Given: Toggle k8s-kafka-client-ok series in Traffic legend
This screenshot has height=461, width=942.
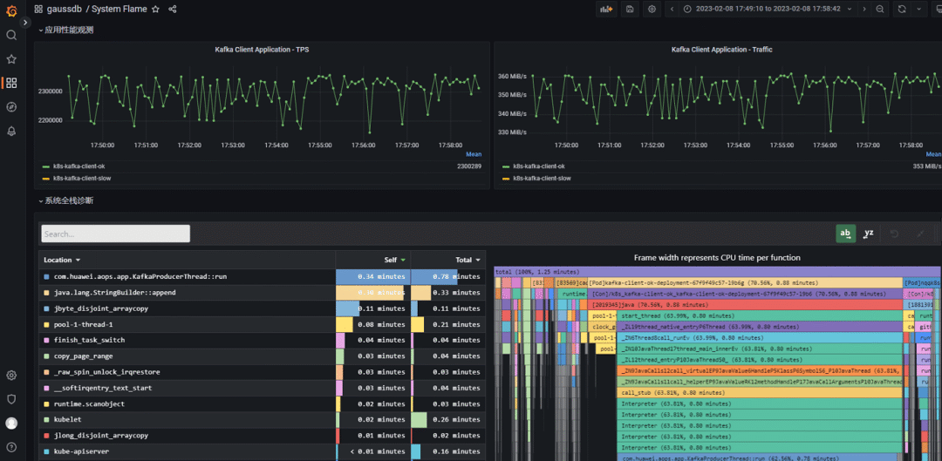Looking at the screenshot, I should click(x=539, y=166).
